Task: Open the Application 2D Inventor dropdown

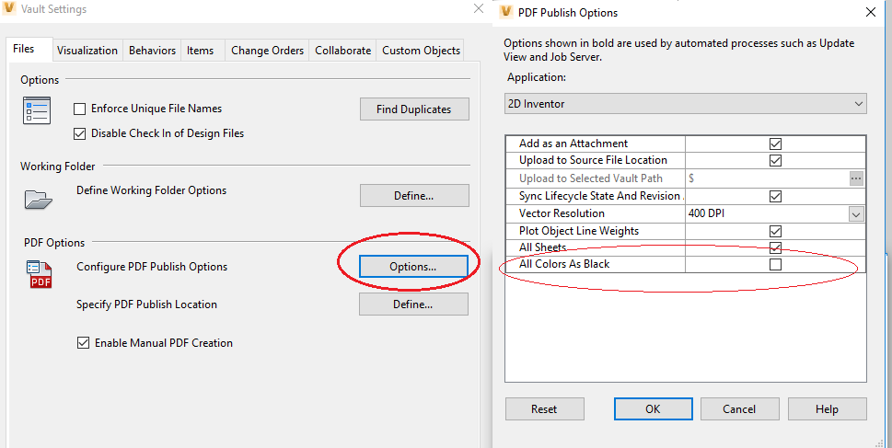Action: click(x=686, y=104)
